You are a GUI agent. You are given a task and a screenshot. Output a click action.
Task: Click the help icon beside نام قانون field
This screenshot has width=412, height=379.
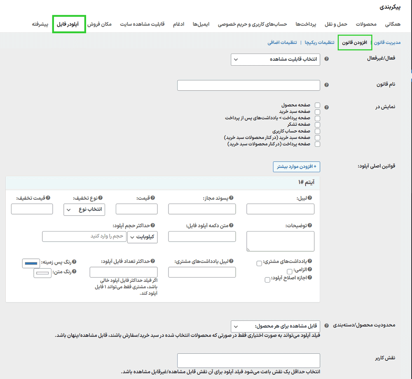(325, 85)
